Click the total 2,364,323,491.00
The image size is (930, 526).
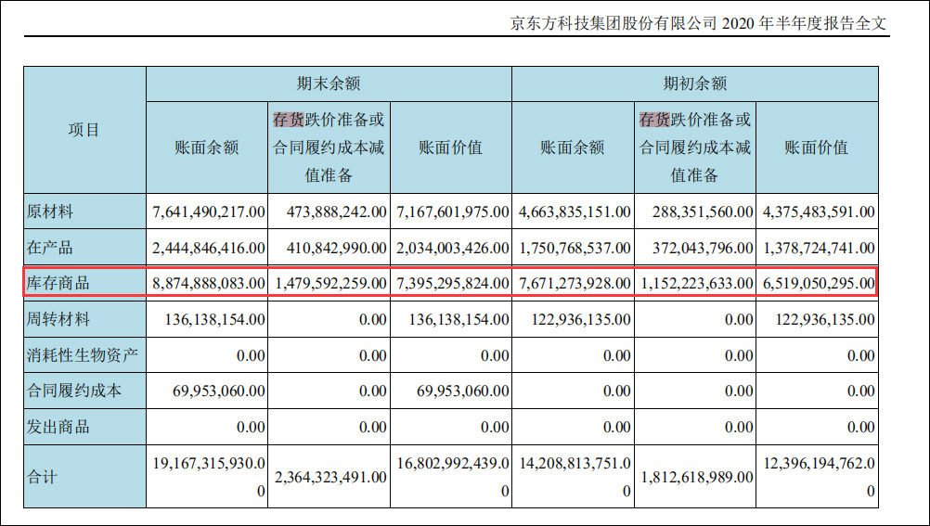331,477
